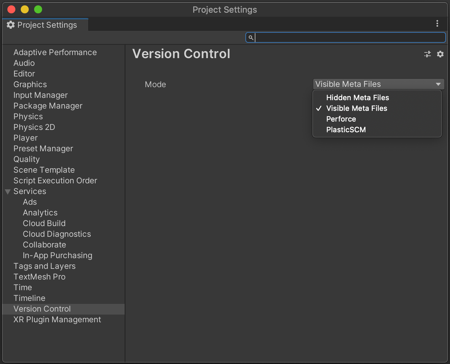Open the Mode dropdown arrow
Viewport: 450px width, 364px height.
coord(438,84)
